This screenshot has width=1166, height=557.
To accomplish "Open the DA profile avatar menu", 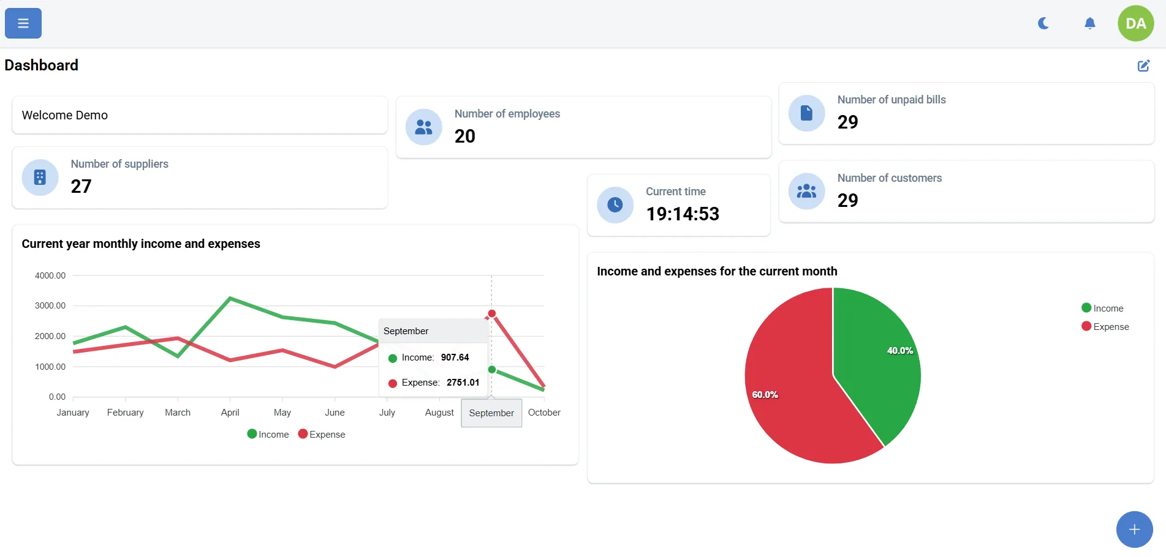I will (1135, 23).
